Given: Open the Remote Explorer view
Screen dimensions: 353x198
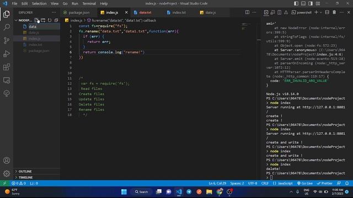Looking at the screenshot, I should 7,80.
